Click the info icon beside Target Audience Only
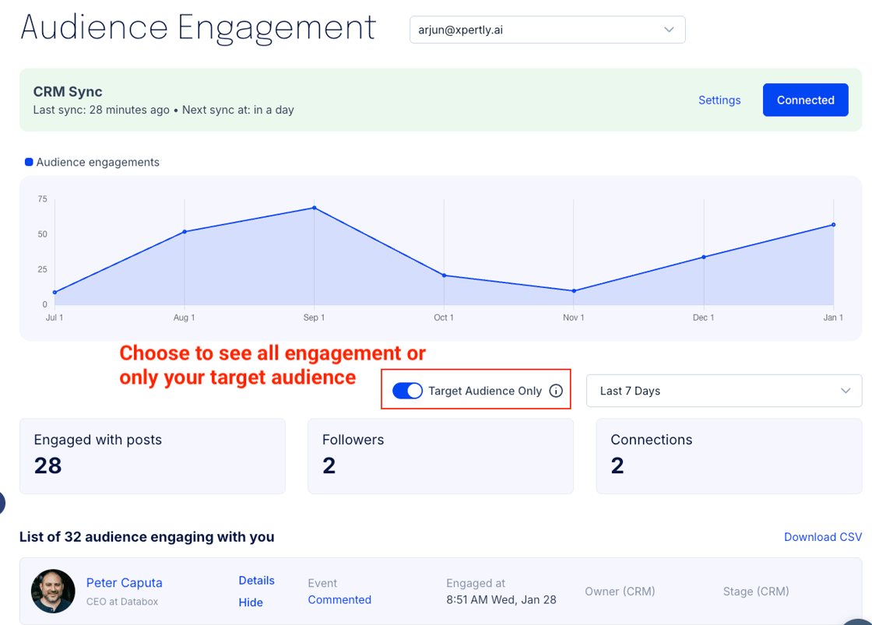 point(556,391)
